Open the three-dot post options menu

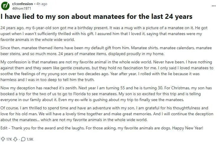(214, 6)
